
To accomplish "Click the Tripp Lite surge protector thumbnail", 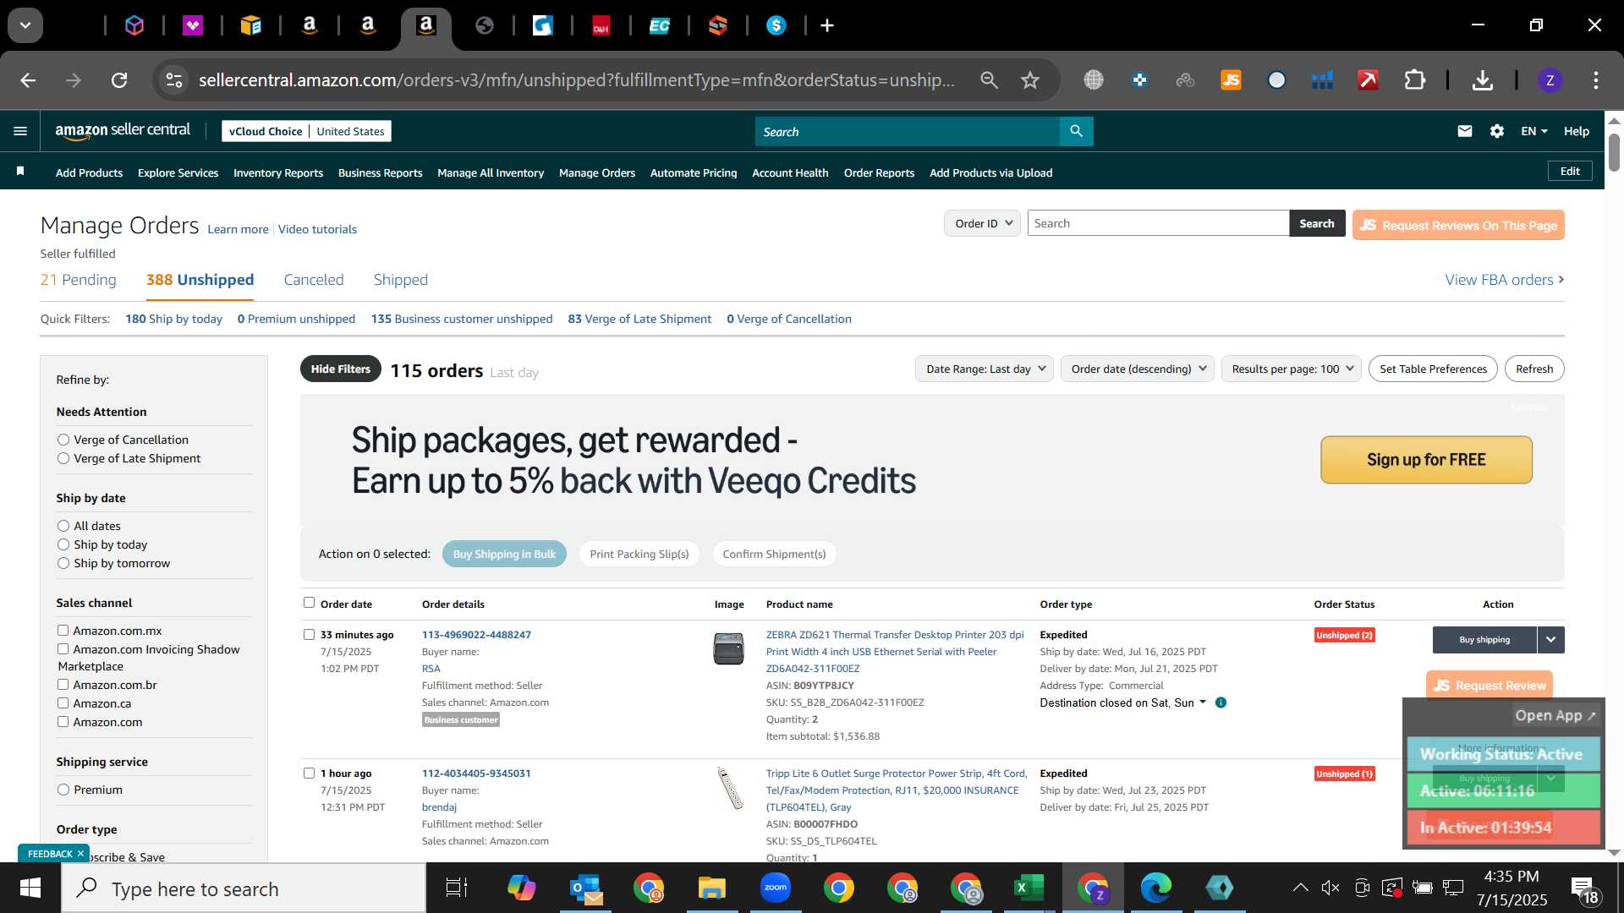I will tap(729, 788).
